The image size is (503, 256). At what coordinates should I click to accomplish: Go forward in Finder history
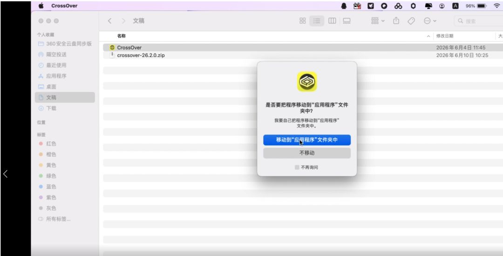(x=123, y=21)
